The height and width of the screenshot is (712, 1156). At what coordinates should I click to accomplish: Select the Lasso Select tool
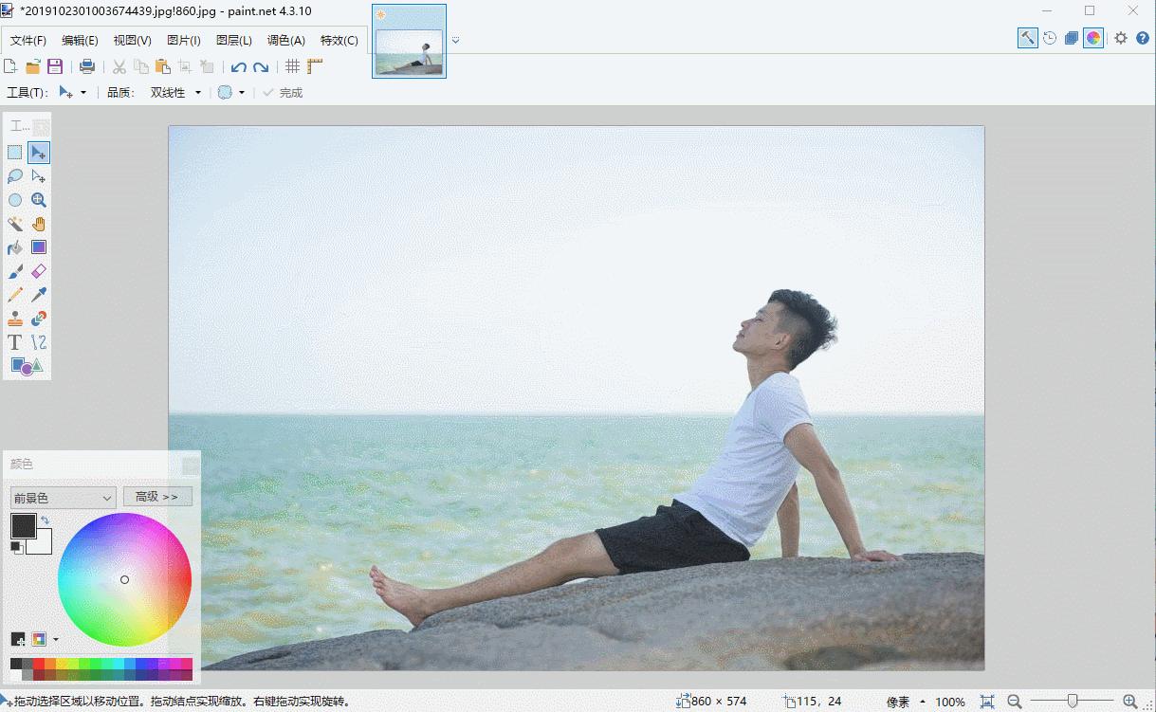15,176
